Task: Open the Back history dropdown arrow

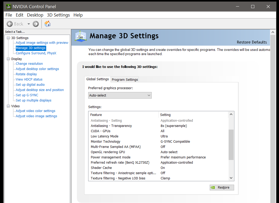Action: pos(28,24)
